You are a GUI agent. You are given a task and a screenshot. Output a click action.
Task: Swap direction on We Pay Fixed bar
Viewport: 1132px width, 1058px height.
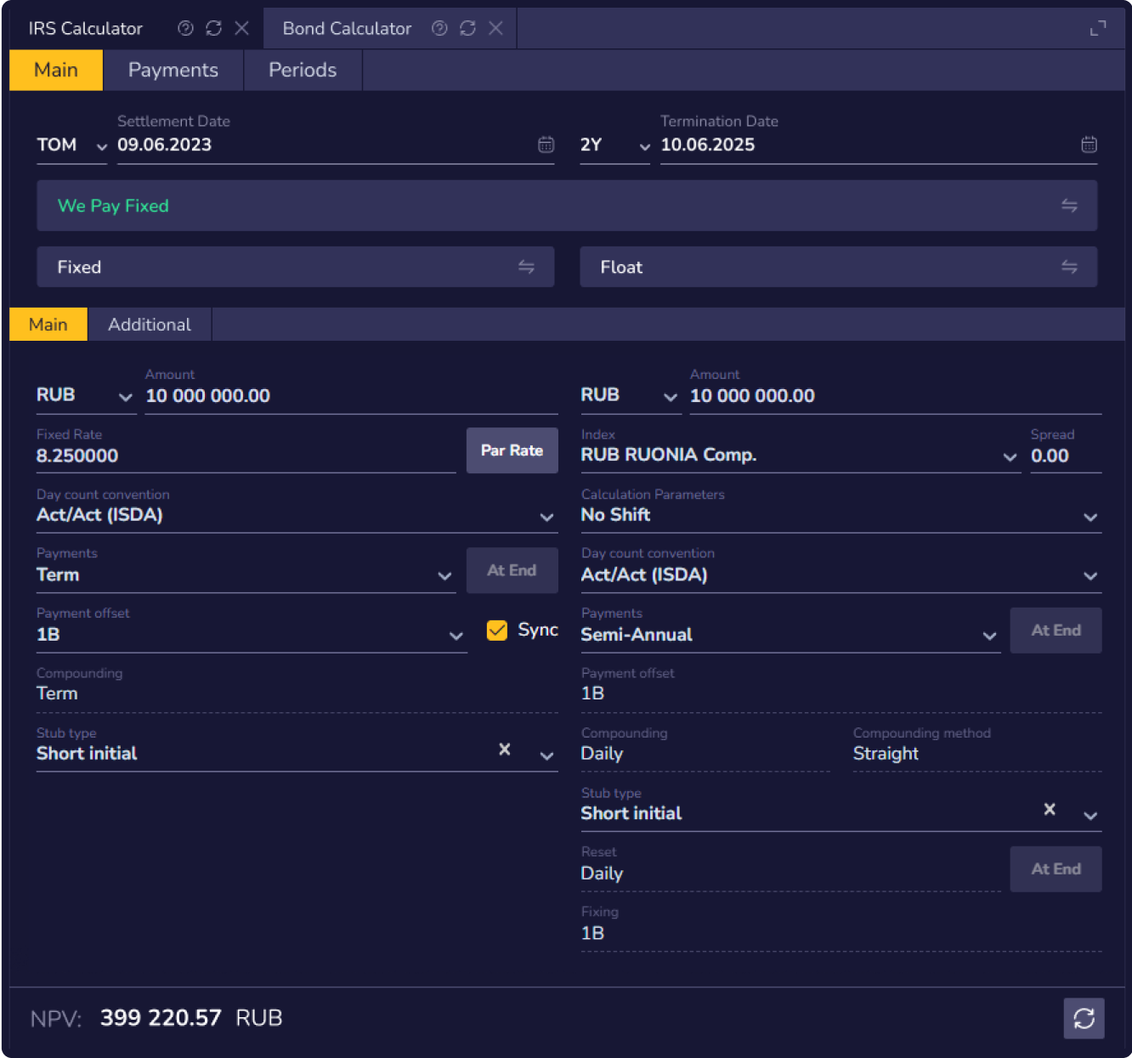tap(1069, 206)
